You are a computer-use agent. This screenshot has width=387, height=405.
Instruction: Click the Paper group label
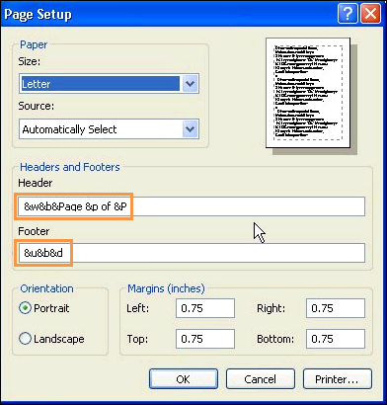(34, 44)
